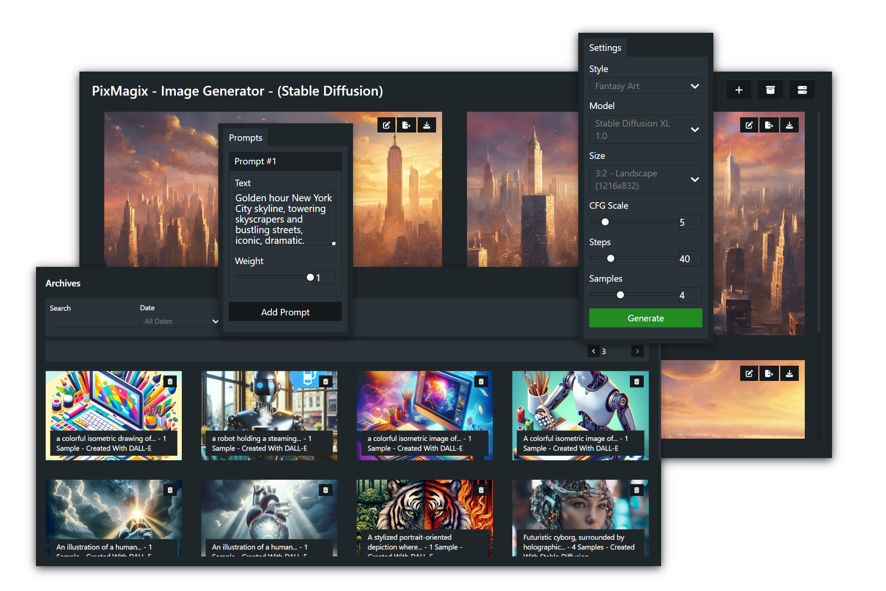Export the first skyline sample
Screen dimensions: 886x591
pos(407,125)
